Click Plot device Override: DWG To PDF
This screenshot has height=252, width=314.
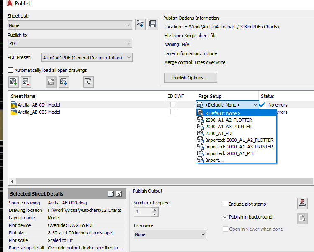coord(71,225)
